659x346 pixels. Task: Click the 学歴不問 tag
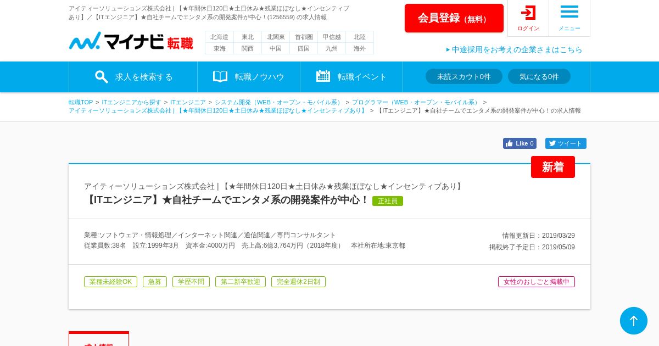[x=191, y=282]
